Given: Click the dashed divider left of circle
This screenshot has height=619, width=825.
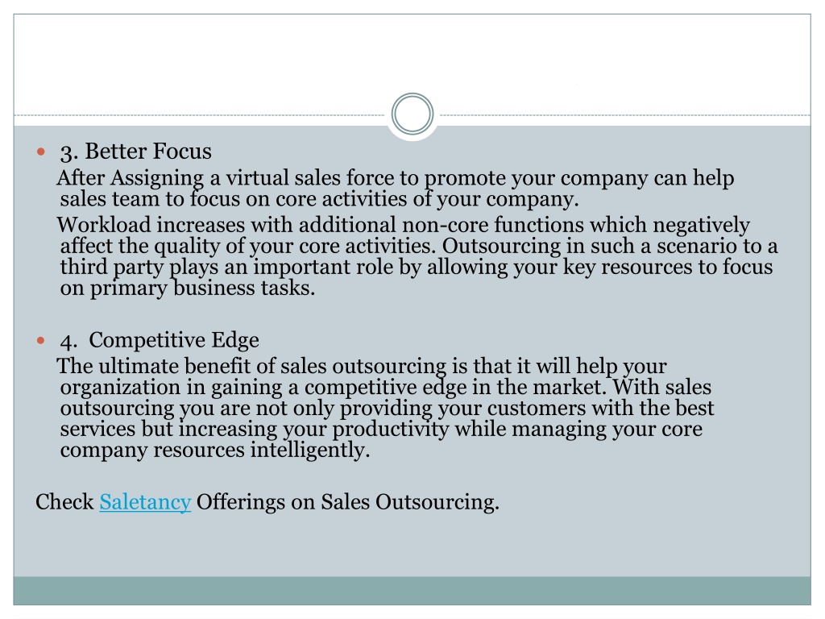Looking at the screenshot, I should 199,114.
